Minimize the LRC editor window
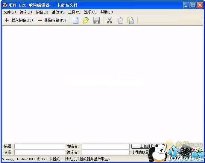This screenshot has height=163, width=205. (x=186, y=5)
